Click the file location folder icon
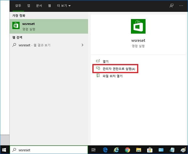The height and width of the screenshot is (154, 188). click(98, 76)
